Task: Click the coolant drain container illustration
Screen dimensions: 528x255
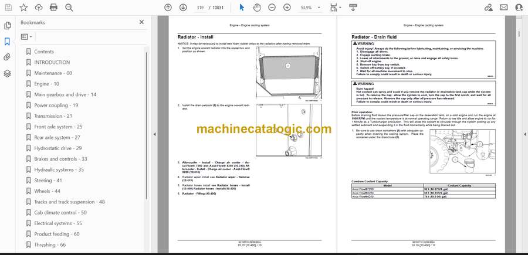Action: coord(462,151)
